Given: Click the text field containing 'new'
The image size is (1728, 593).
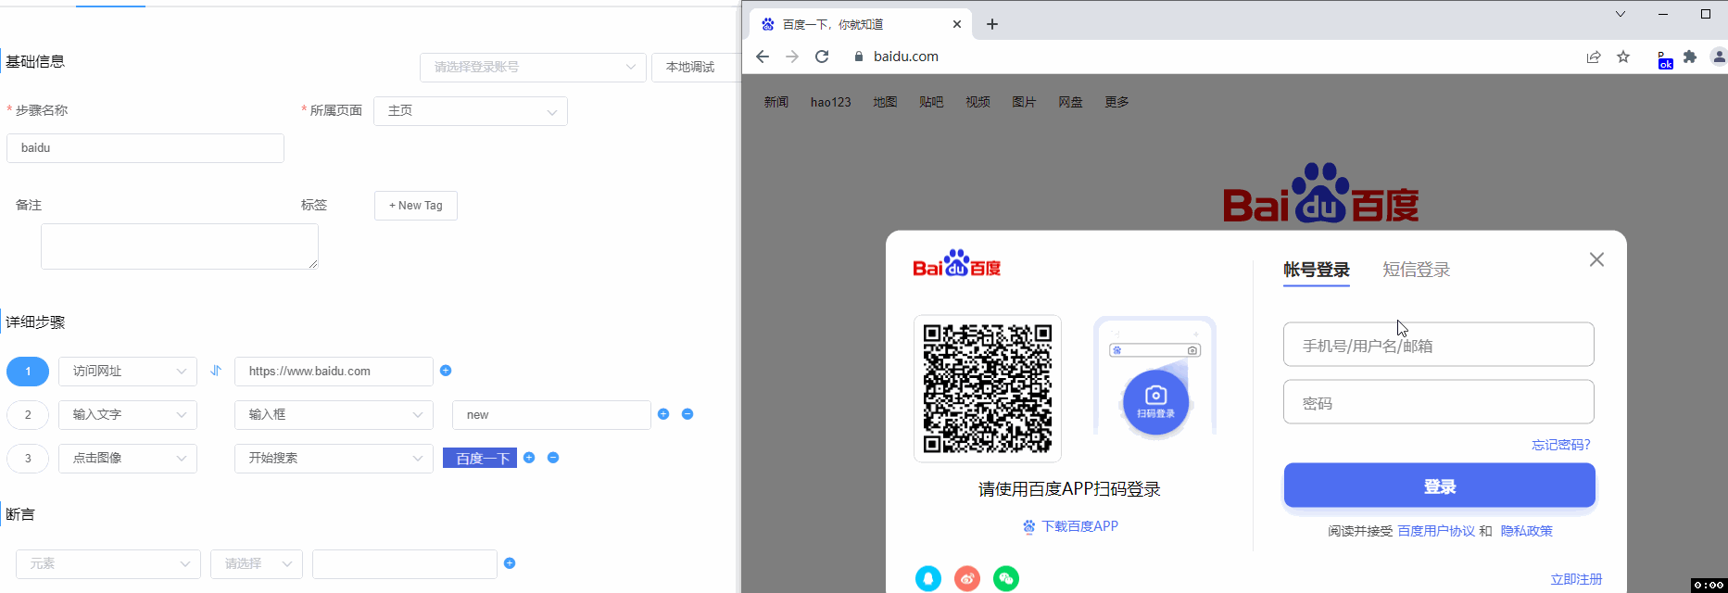Looking at the screenshot, I should [x=551, y=415].
